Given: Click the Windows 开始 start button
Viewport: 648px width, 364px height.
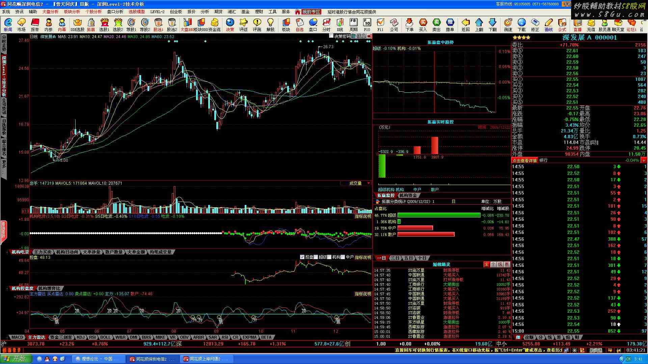Looking at the screenshot, I should coord(16,359).
